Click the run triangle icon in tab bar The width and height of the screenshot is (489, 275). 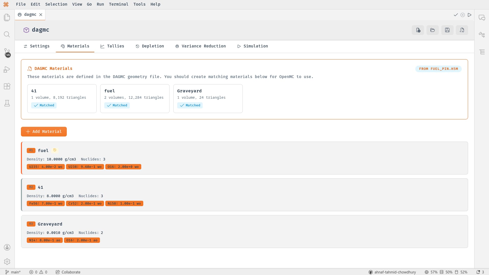click(x=469, y=15)
